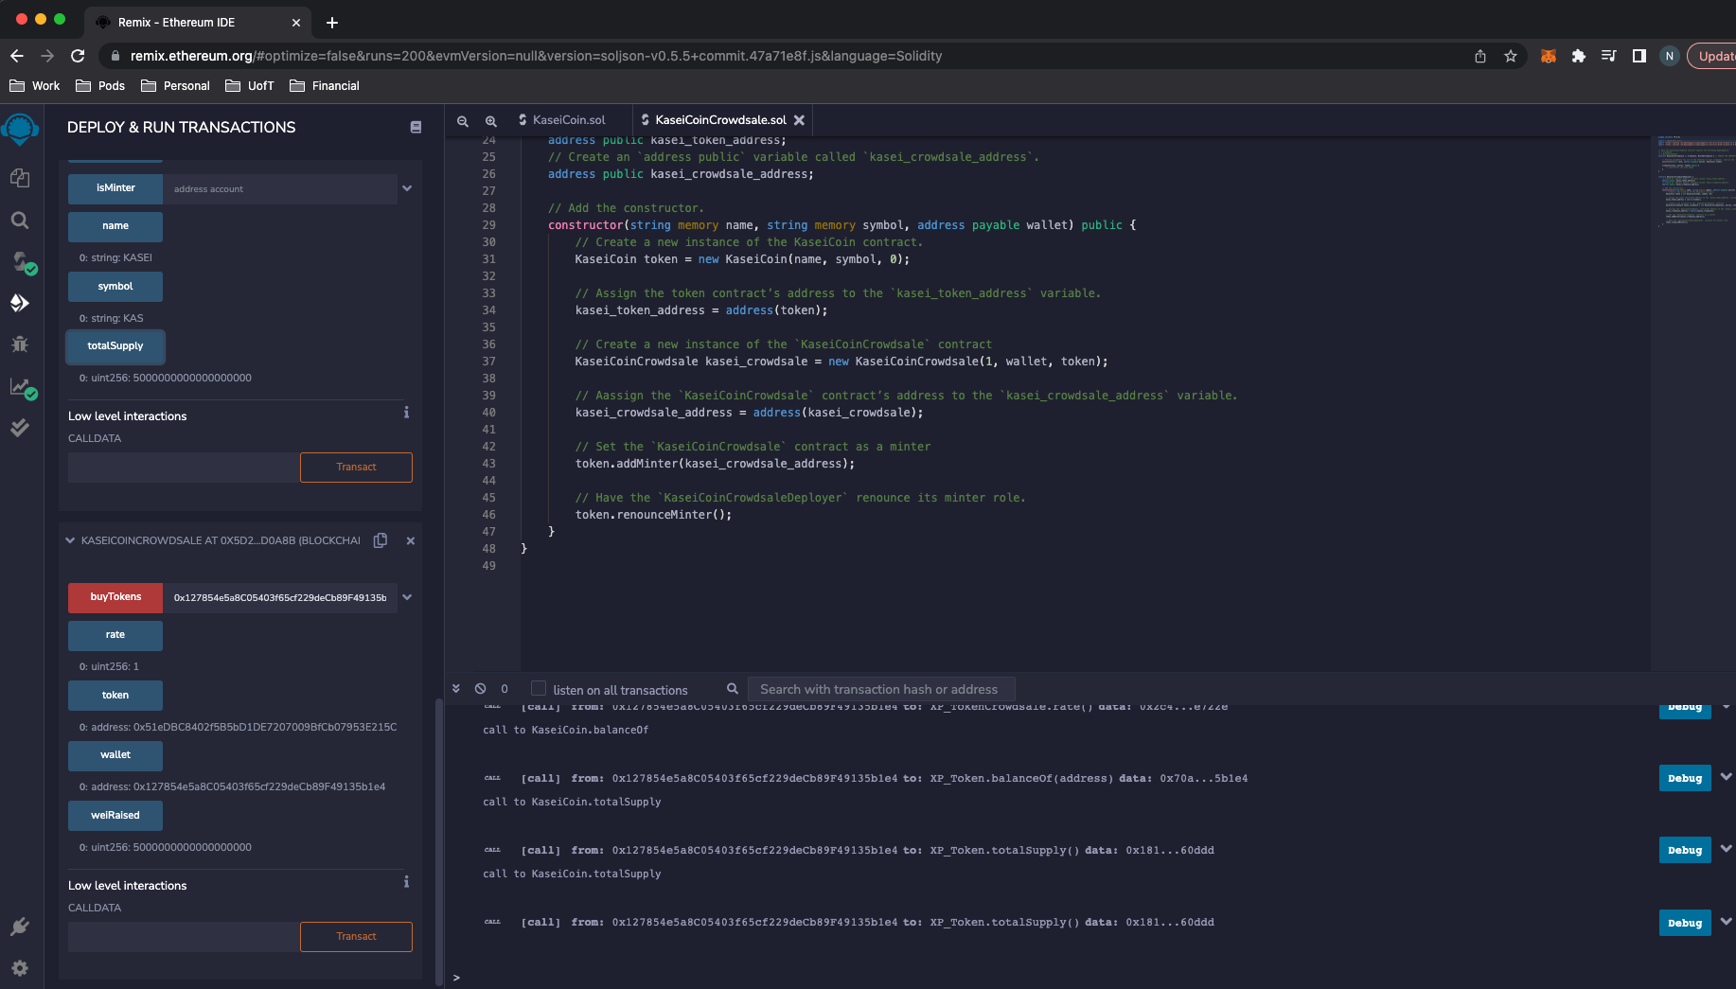Expand the buyTokens function parameters
Image resolution: width=1736 pixels, height=989 pixels.
coord(407,597)
